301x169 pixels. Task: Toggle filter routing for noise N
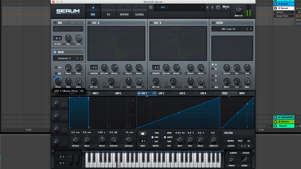(213, 76)
